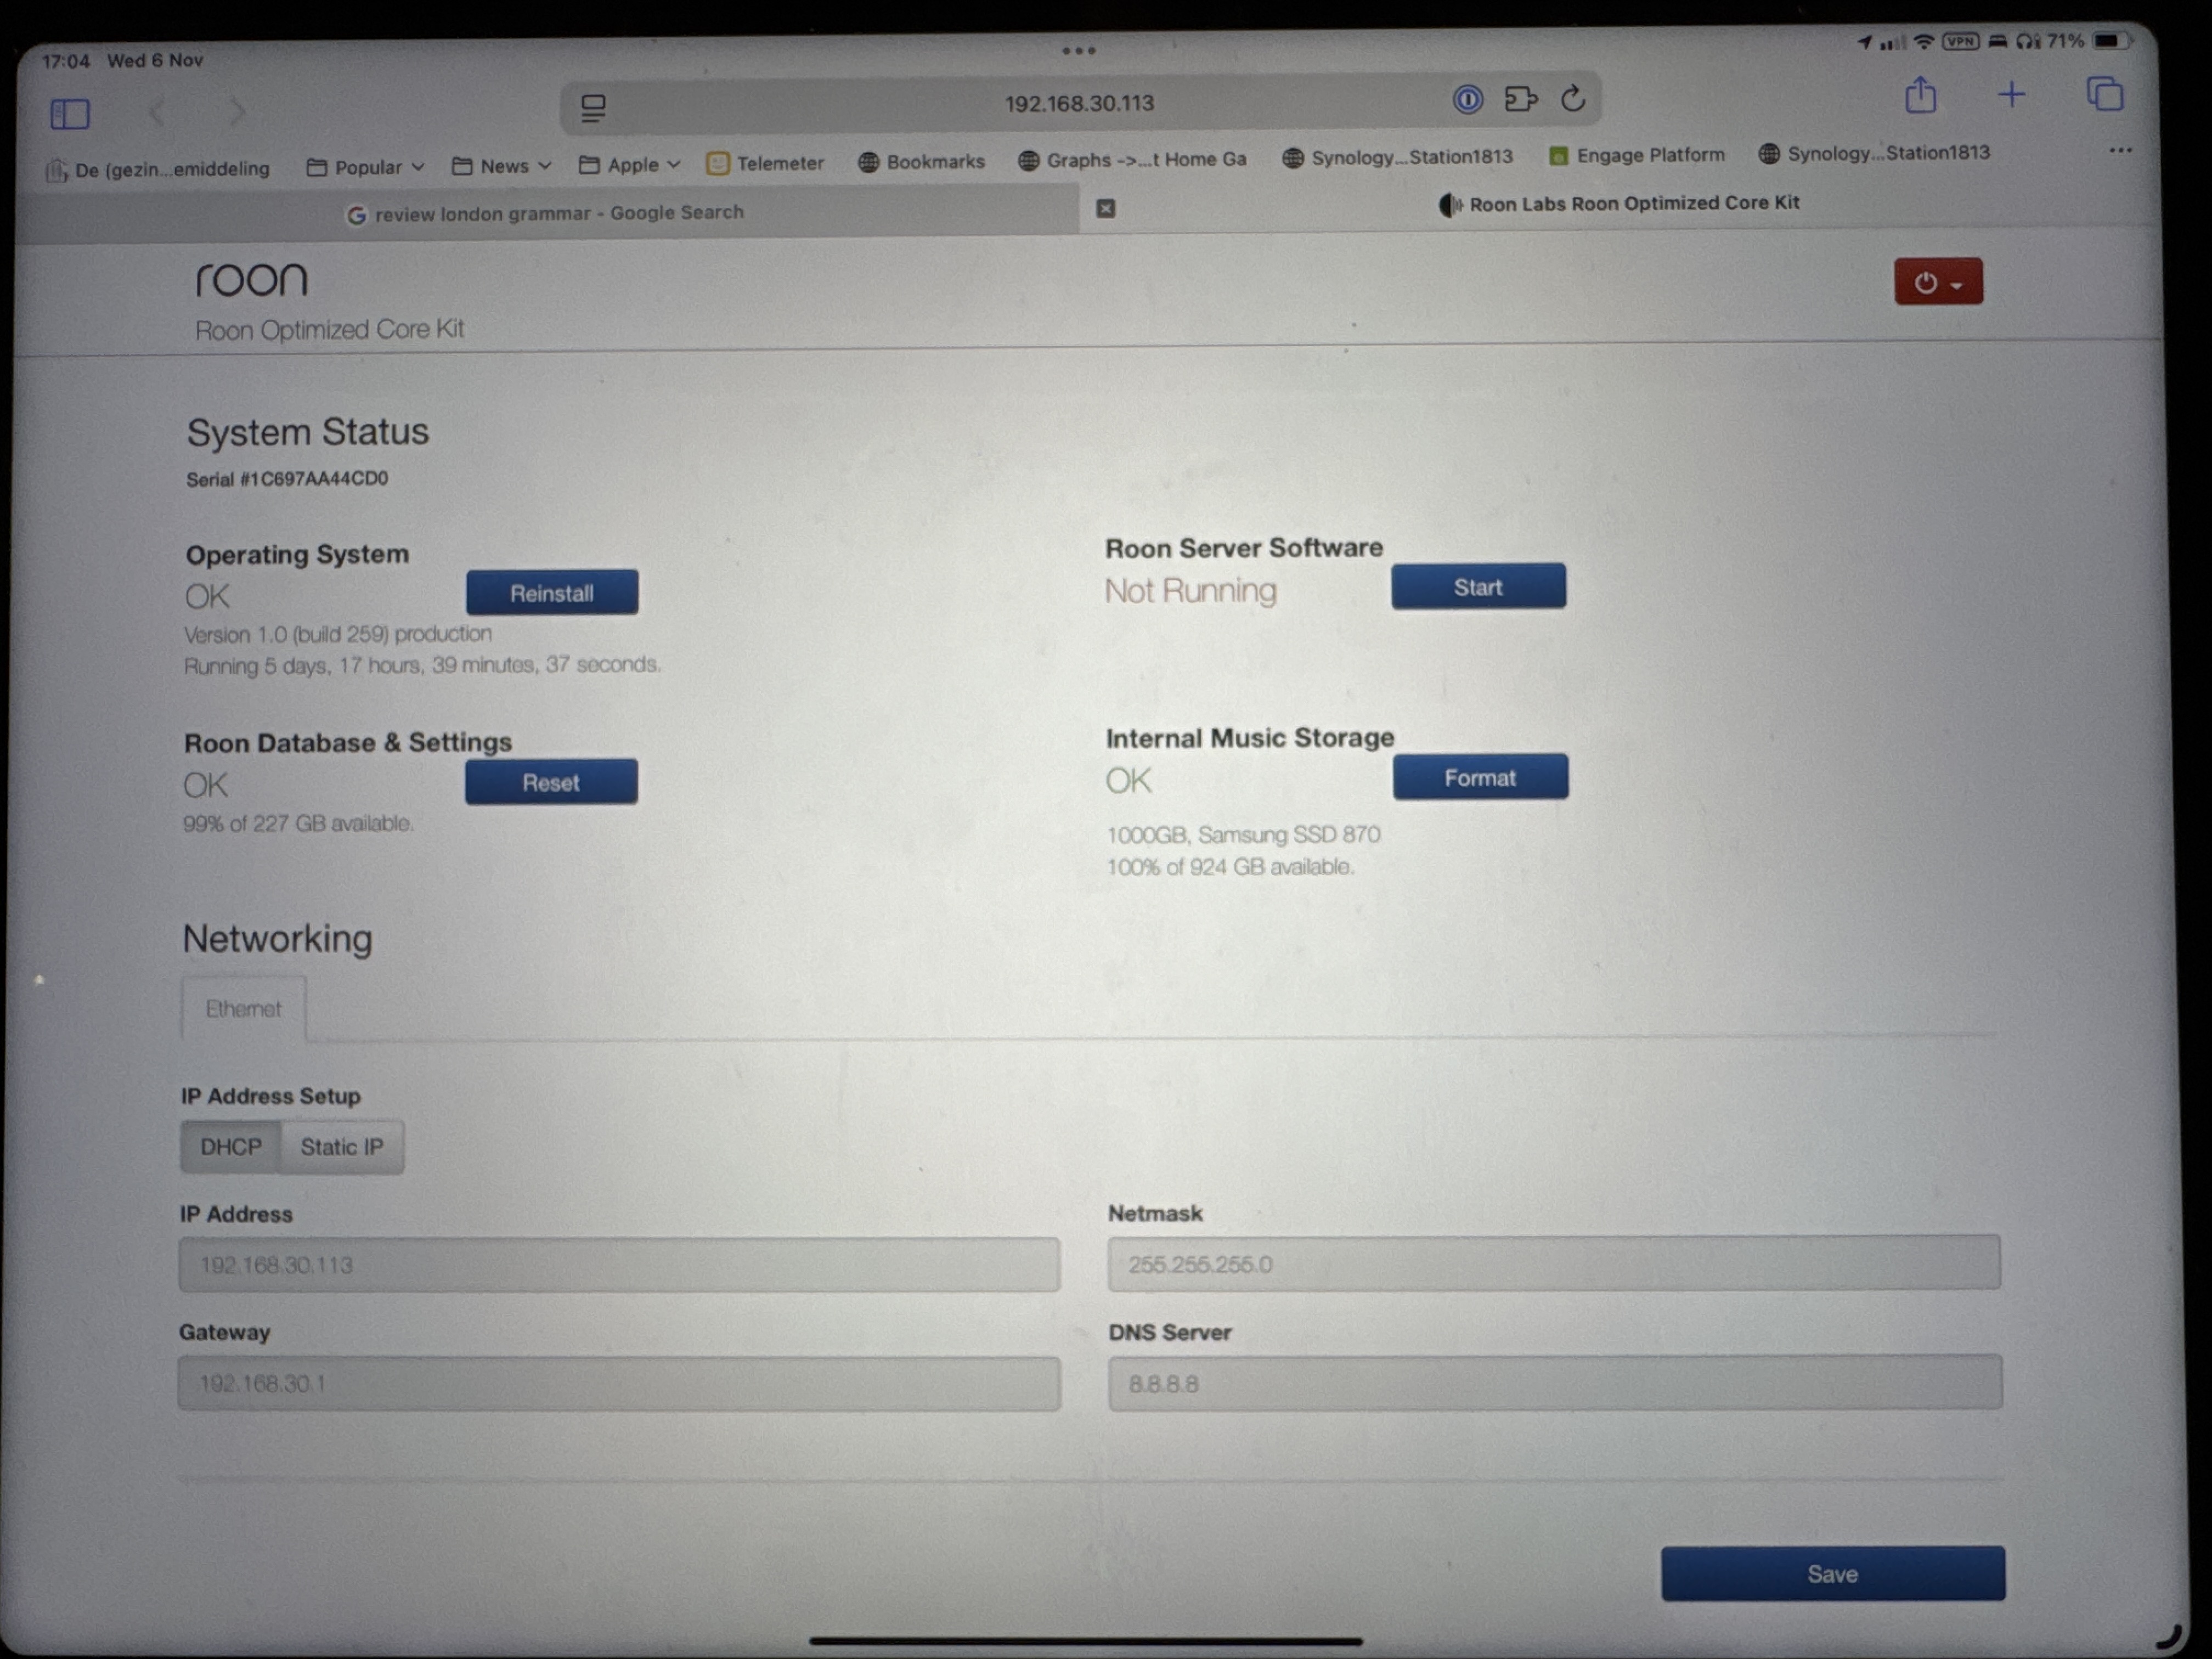2212x1659 pixels.
Task: Click 1000GB, Samsung SSD 870 text
Action: tap(1243, 834)
